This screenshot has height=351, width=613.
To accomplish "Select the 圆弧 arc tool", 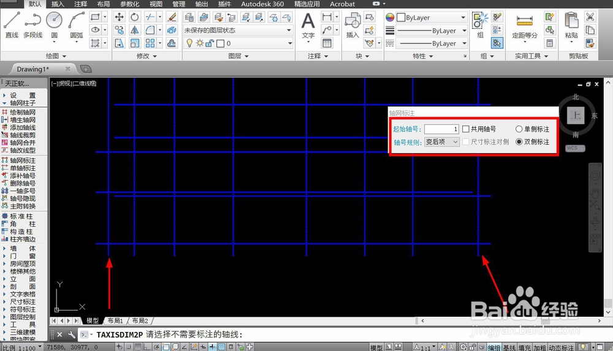I will 76,25.
